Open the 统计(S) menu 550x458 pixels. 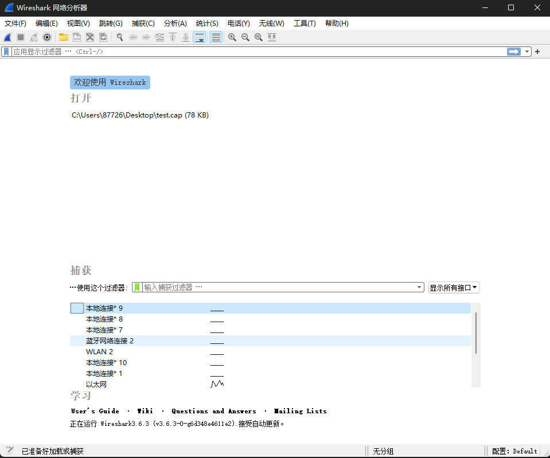[x=207, y=24]
